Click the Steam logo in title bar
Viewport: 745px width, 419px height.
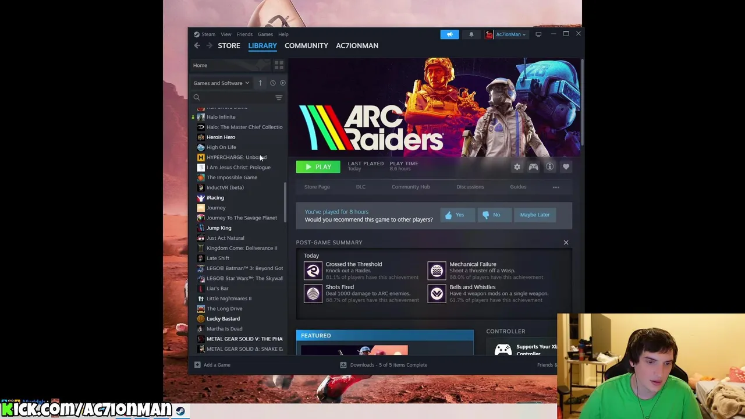(x=197, y=34)
